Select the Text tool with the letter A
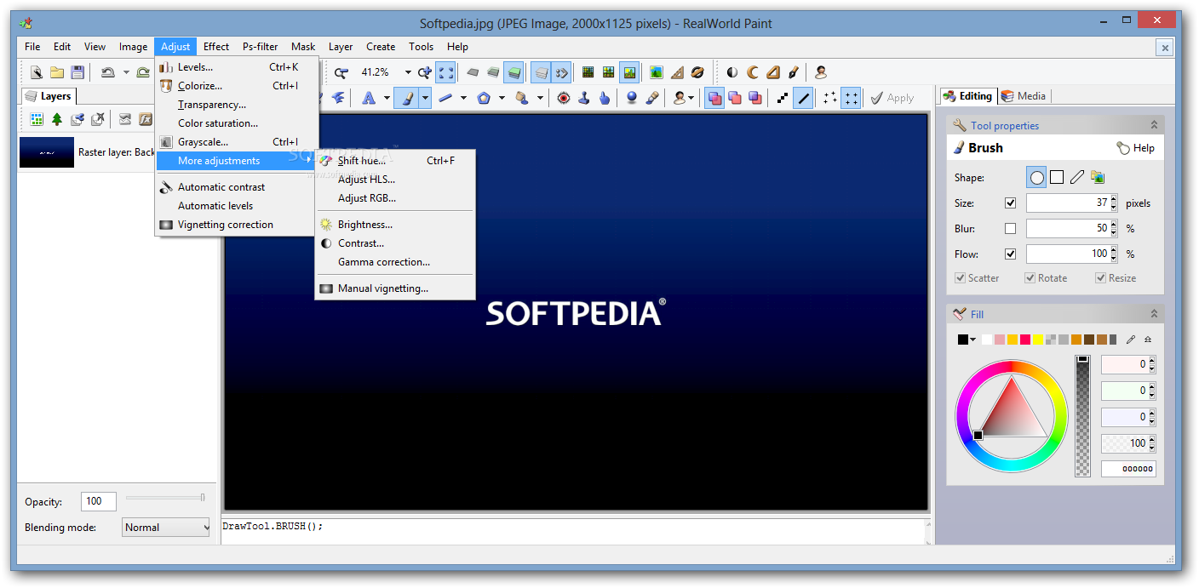This screenshot has width=1199, height=588. coord(369,98)
